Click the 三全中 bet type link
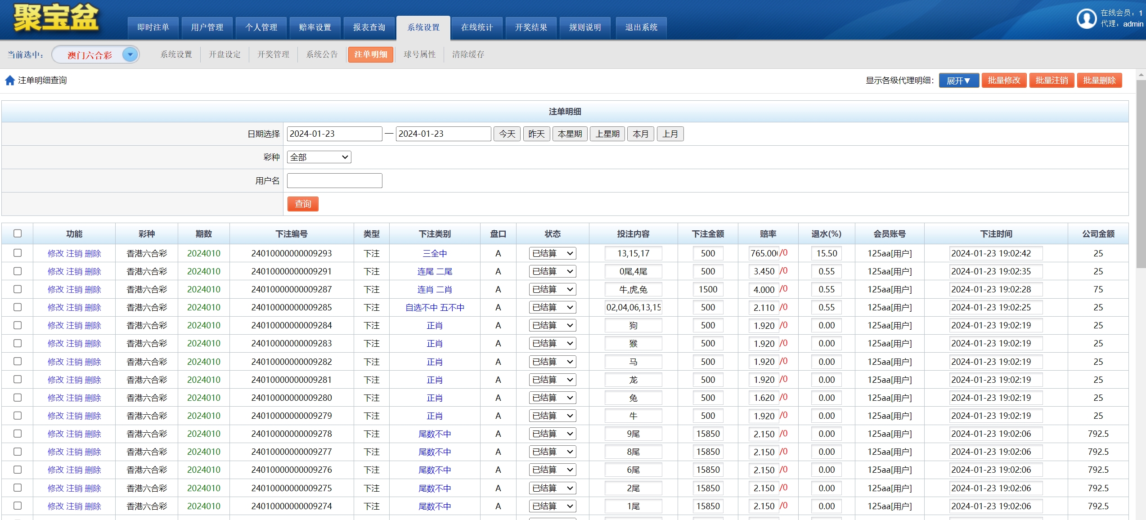 tap(435, 254)
